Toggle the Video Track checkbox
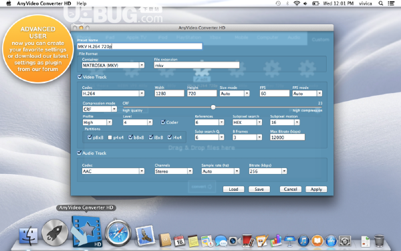 click(x=80, y=76)
